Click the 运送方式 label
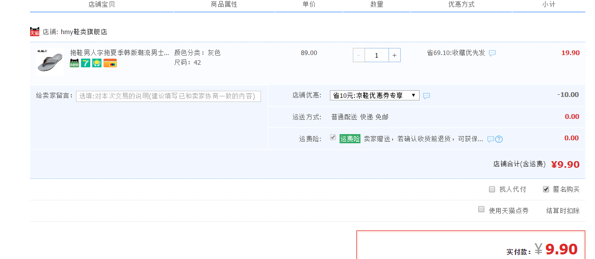Image resolution: width=595 pixels, height=259 pixels. (x=306, y=117)
